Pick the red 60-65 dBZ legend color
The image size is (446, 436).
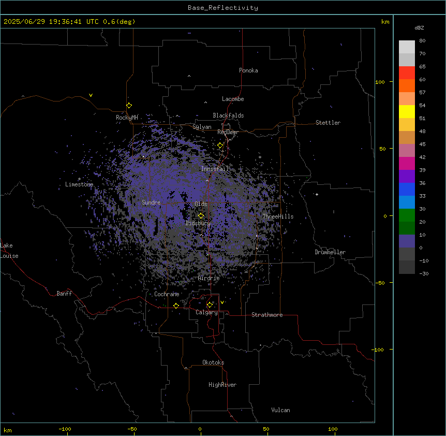point(407,73)
